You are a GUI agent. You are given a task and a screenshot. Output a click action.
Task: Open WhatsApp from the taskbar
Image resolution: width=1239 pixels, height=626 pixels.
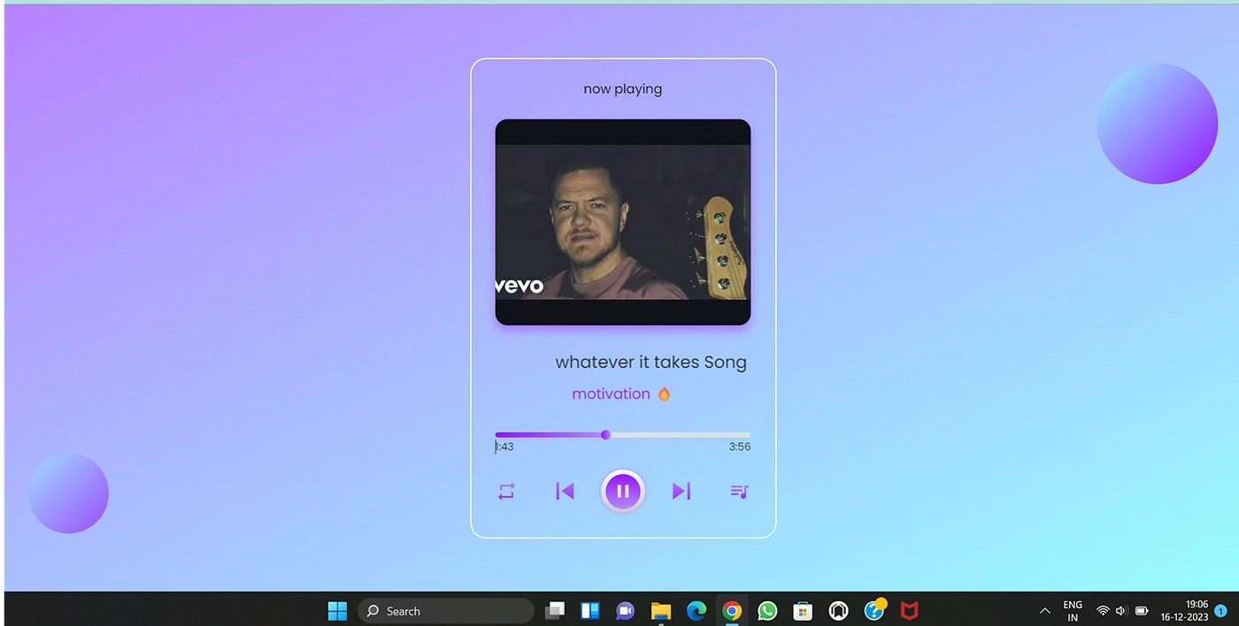click(767, 611)
